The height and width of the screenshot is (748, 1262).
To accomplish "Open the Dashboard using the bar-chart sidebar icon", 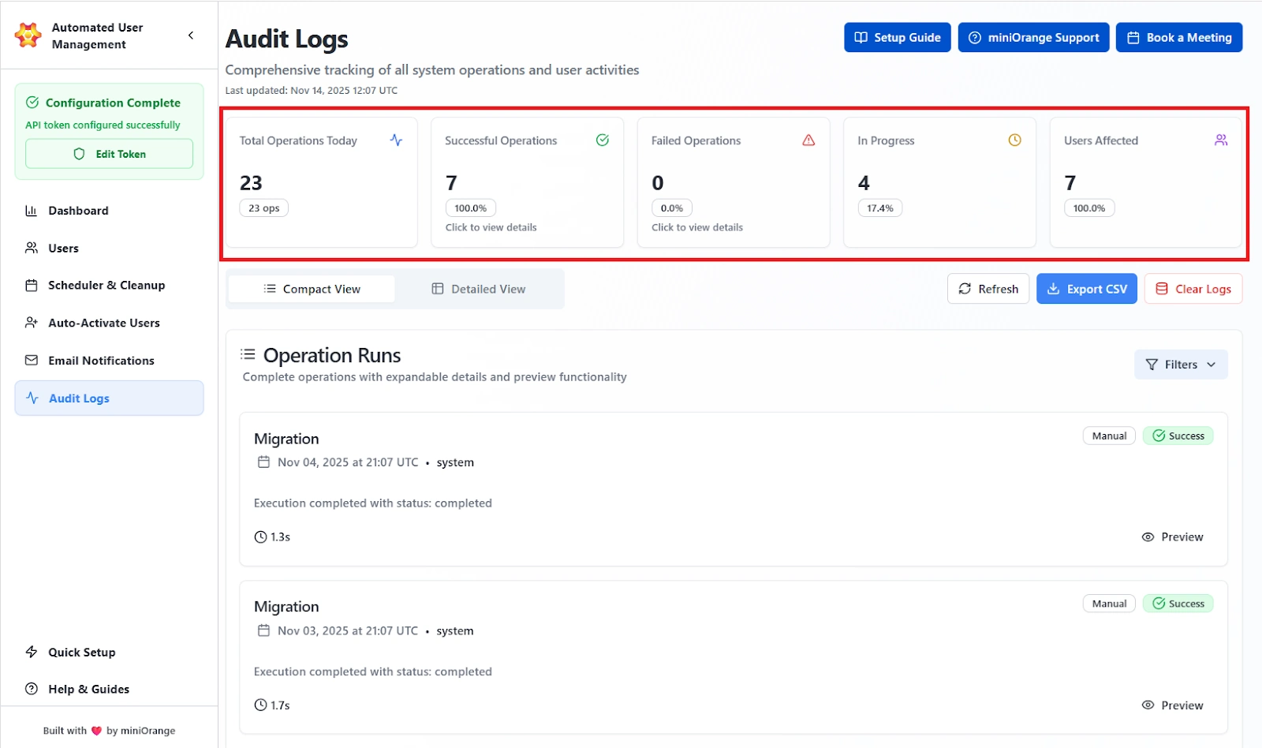I will 32,210.
